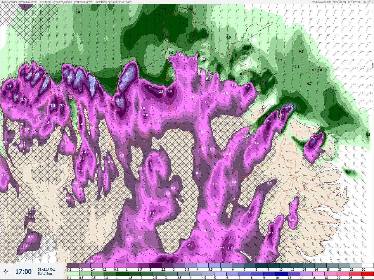Click the 4.0 snowfall value on the map

(16, 96)
